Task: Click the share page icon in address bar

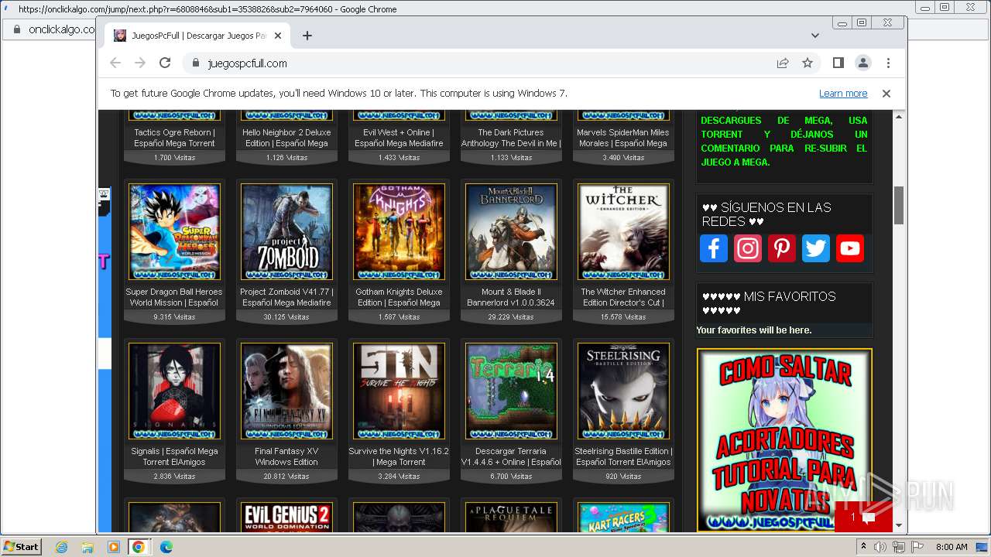Action: [x=783, y=63]
